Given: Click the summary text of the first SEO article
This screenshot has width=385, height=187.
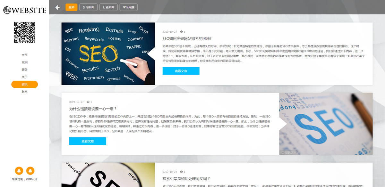Looking at the screenshot, I should [263, 53].
